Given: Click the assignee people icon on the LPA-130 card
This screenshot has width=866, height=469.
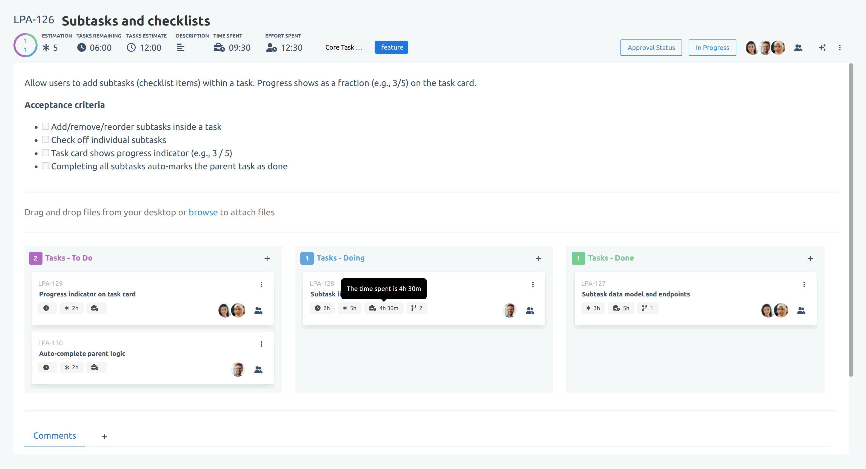Looking at the screenshot, I should (258, 370).
